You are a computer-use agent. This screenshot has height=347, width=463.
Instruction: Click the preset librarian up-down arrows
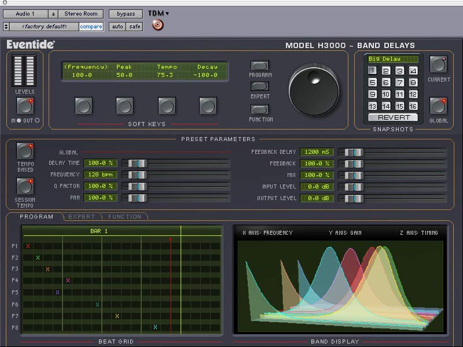pyautogui.click(x=6, y=27)
